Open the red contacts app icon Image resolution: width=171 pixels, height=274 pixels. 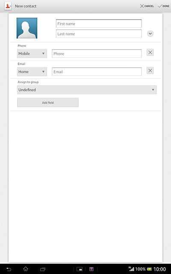pos(8,6)
